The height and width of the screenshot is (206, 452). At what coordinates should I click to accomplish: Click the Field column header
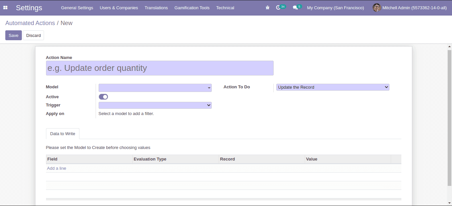pos(89,159)
